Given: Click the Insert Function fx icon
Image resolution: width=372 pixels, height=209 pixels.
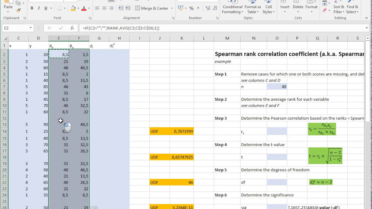Looking at the screenshot, I should click(x=72, y=28).
